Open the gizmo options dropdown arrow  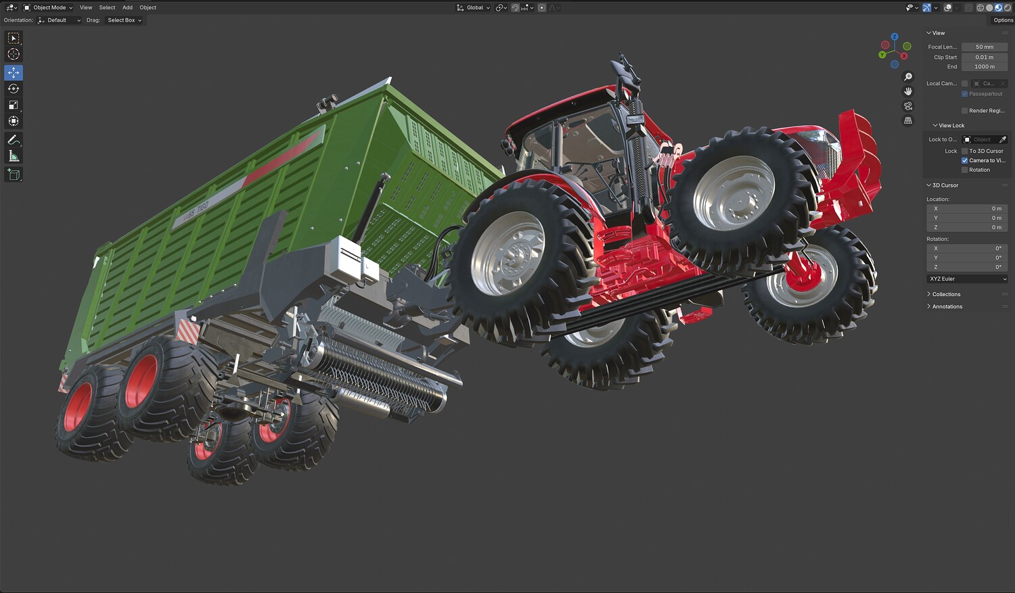(935, 7)
